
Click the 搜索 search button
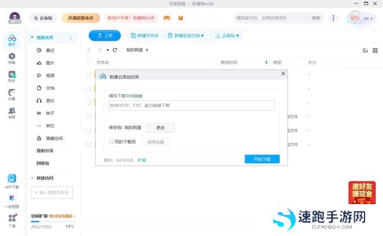click(316, 18)
